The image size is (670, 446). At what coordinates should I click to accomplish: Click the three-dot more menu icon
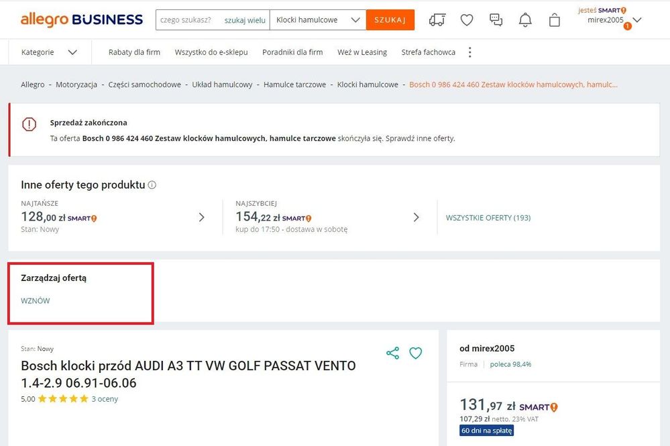[x=470, y=52]
